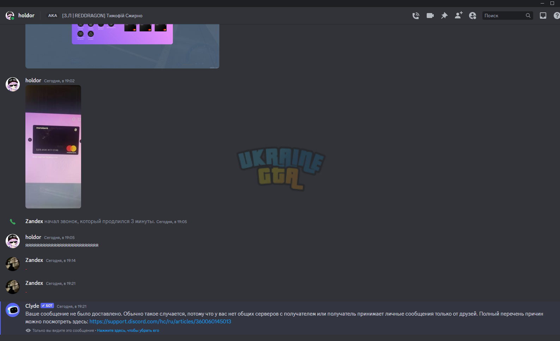Click the search magnifier icon

pos(528,16)
